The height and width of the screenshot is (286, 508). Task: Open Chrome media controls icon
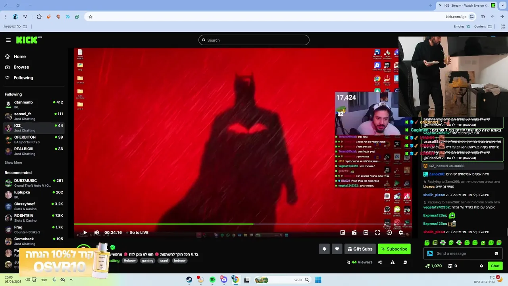point(25,17)
